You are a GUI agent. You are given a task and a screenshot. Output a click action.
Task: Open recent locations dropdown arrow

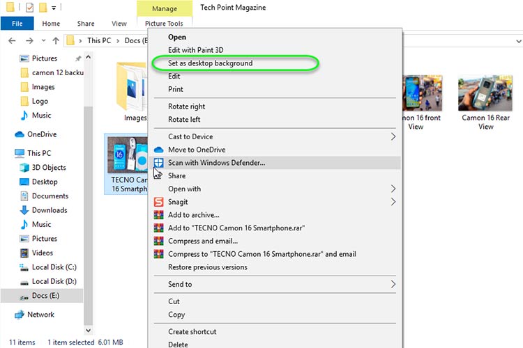pos(43,40)
